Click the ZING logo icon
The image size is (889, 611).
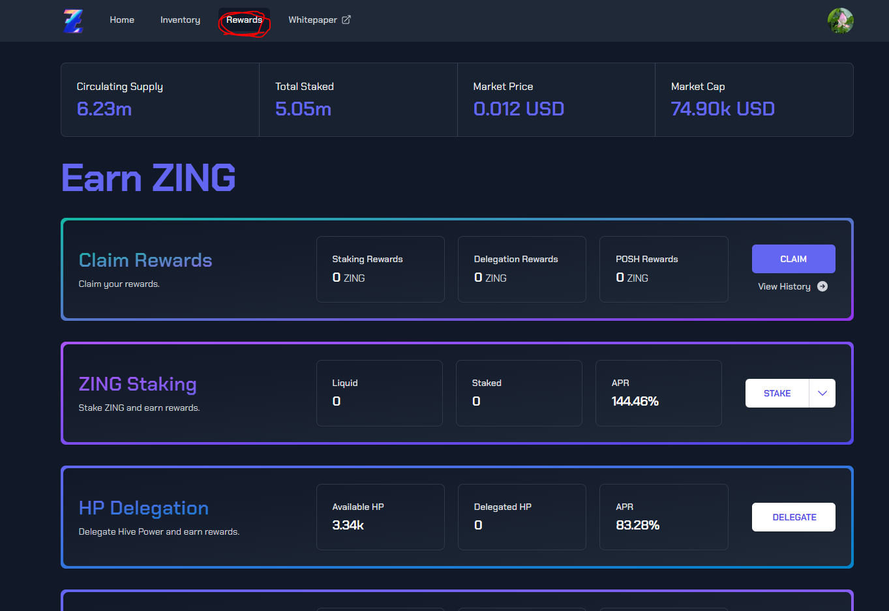[73, 21]
